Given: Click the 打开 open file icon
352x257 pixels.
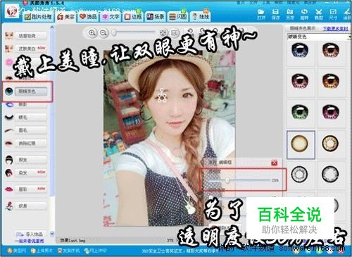Looking at the screenshot, I should (x=261, y=14).
